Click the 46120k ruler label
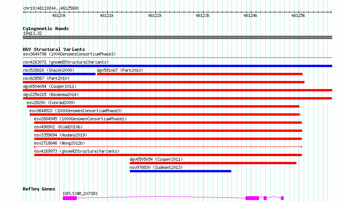The width and height of the screenshot is (343, 202). pyautogui.click(x=59, y=15)
